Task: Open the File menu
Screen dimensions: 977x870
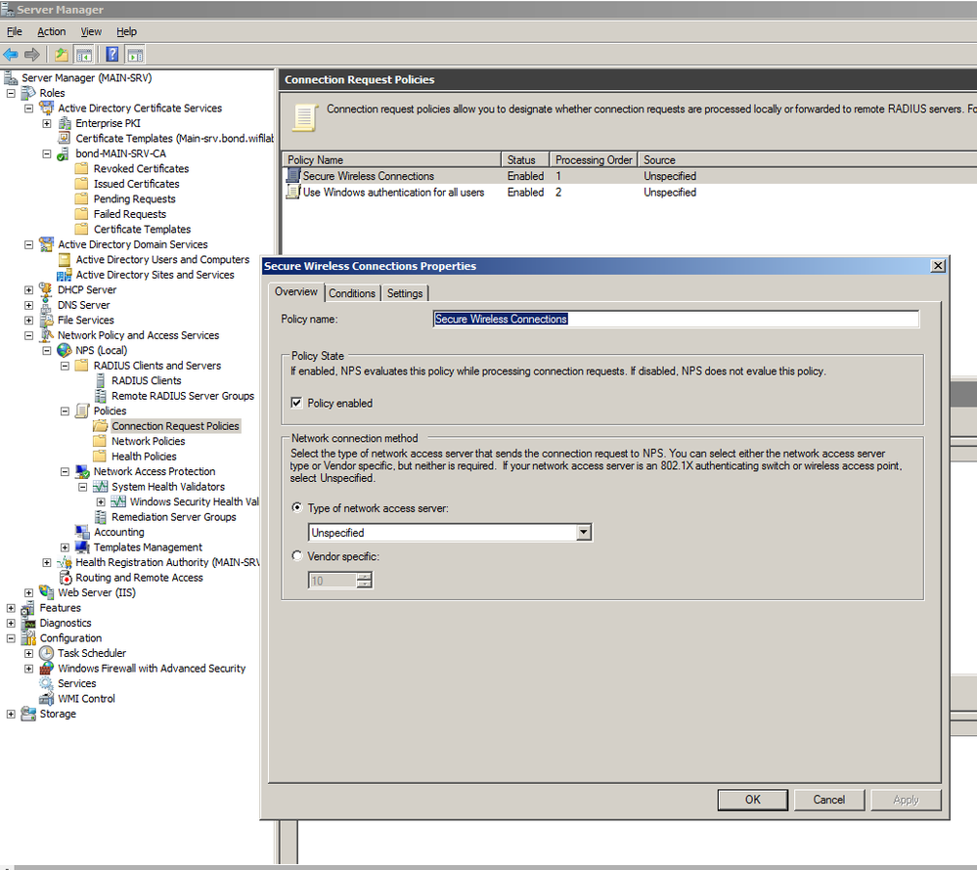Action: coord(15,31)
